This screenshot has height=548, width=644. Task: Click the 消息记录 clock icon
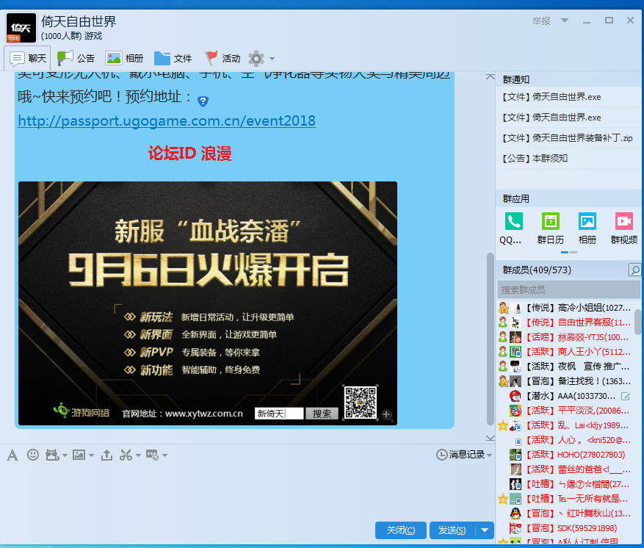tap(441, 455)
